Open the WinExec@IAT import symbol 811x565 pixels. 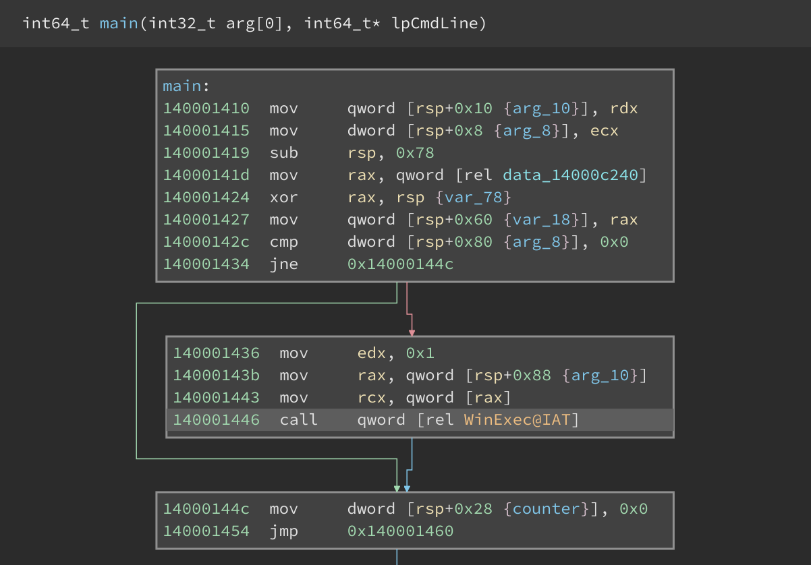tap(518, 420)
